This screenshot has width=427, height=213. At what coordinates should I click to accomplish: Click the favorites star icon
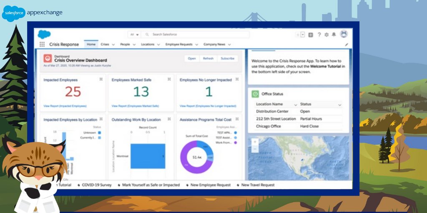point(298,35)
